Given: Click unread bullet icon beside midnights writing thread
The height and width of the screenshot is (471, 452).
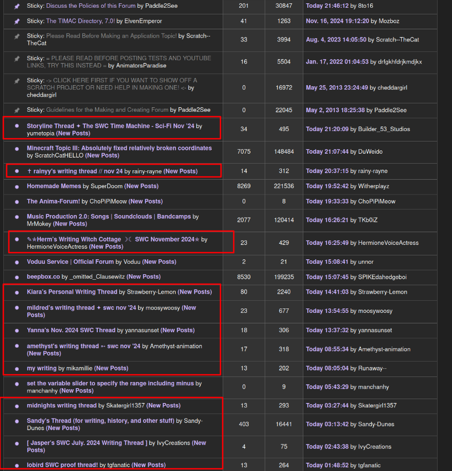Looking at the screenshot, I should click(x=17, y=406).
